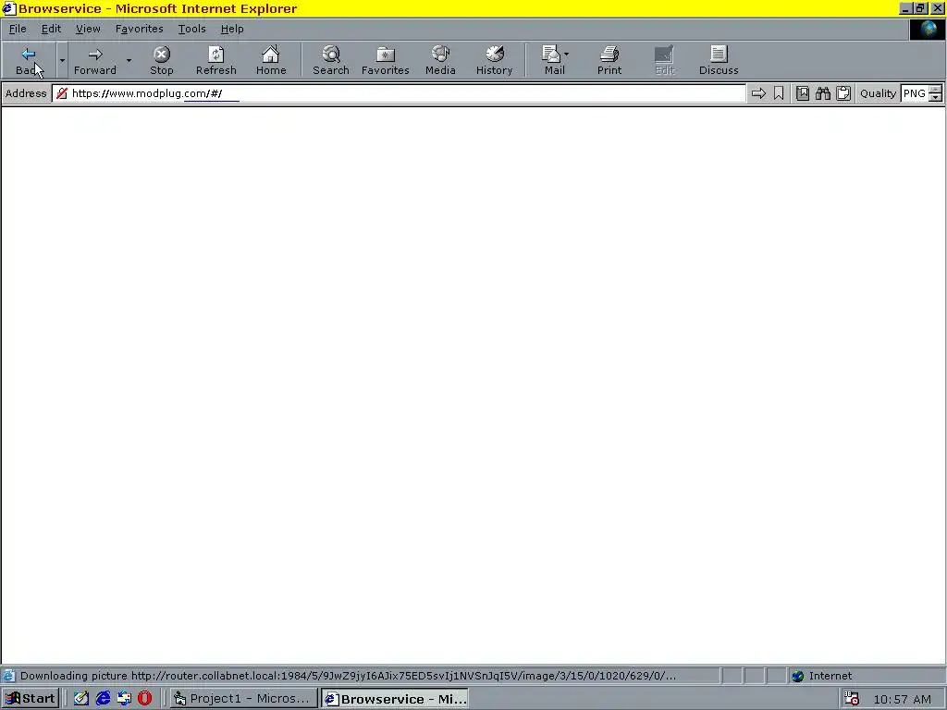Click the title bar system menu icon
The image size is (947, 710).
coord(8,8)
